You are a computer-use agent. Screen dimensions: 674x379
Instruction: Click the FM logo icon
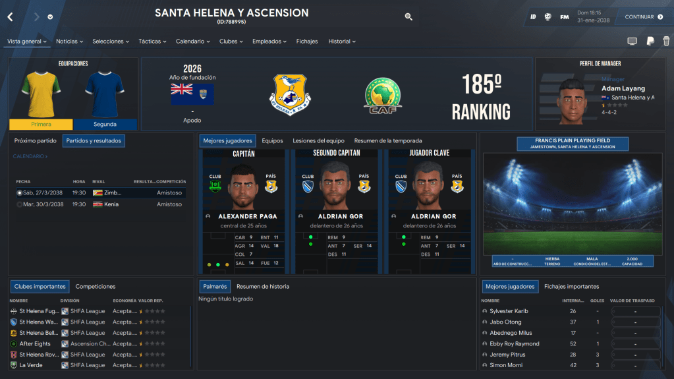point(565,17)
